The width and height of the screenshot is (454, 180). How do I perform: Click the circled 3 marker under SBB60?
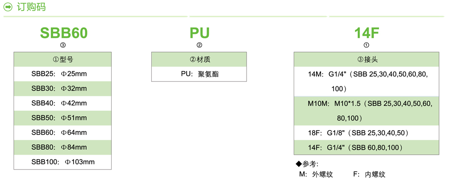click(63, 45)
